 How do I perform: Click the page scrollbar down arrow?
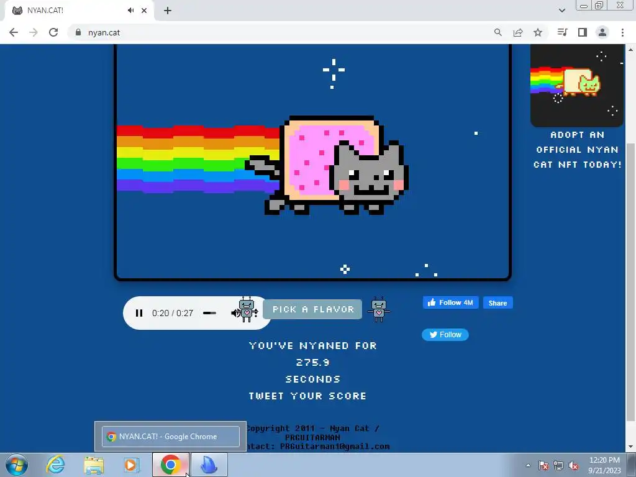point(630,447)
